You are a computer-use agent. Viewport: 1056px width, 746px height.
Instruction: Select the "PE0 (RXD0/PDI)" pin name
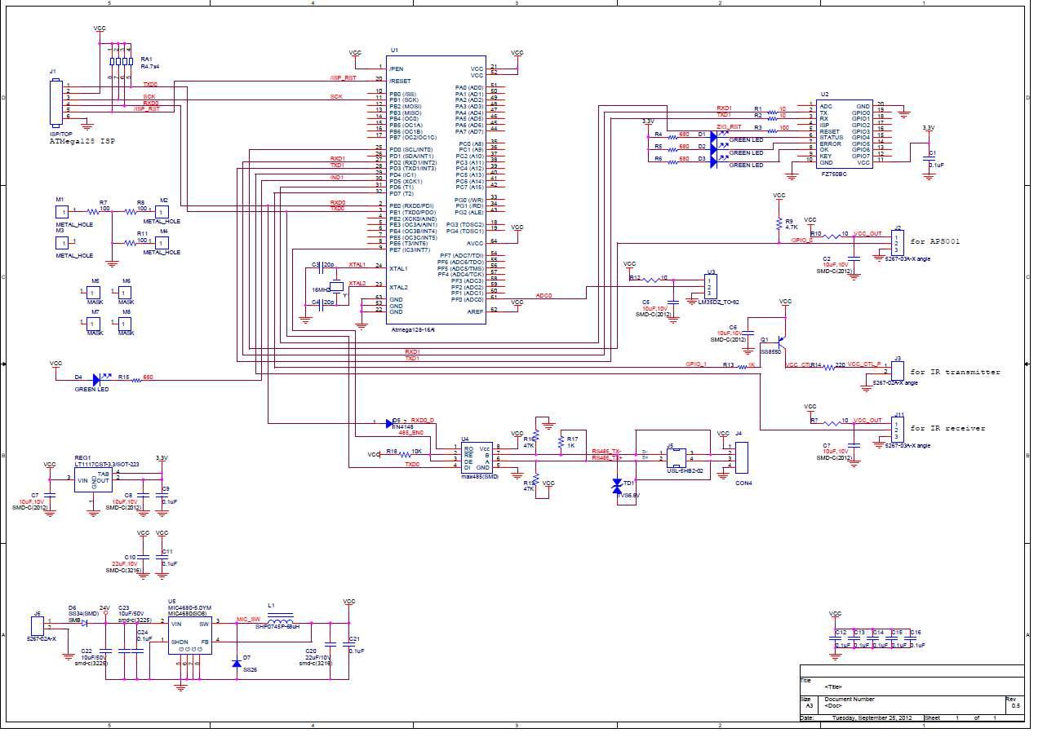click(412, 205)
